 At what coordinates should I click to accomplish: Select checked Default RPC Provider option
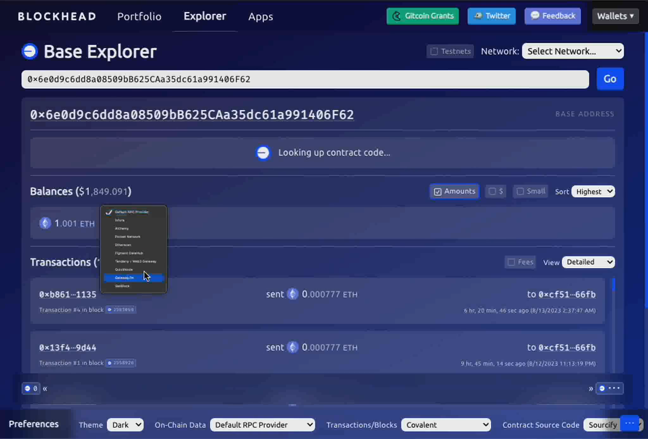click(134, 212)
